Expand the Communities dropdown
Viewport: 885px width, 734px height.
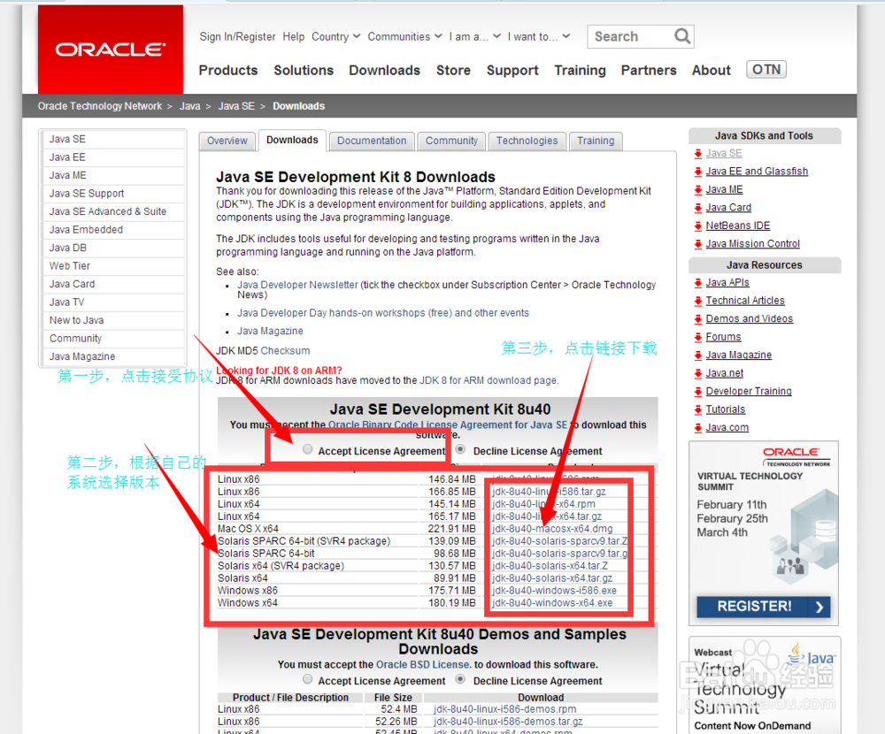[404, 36]
